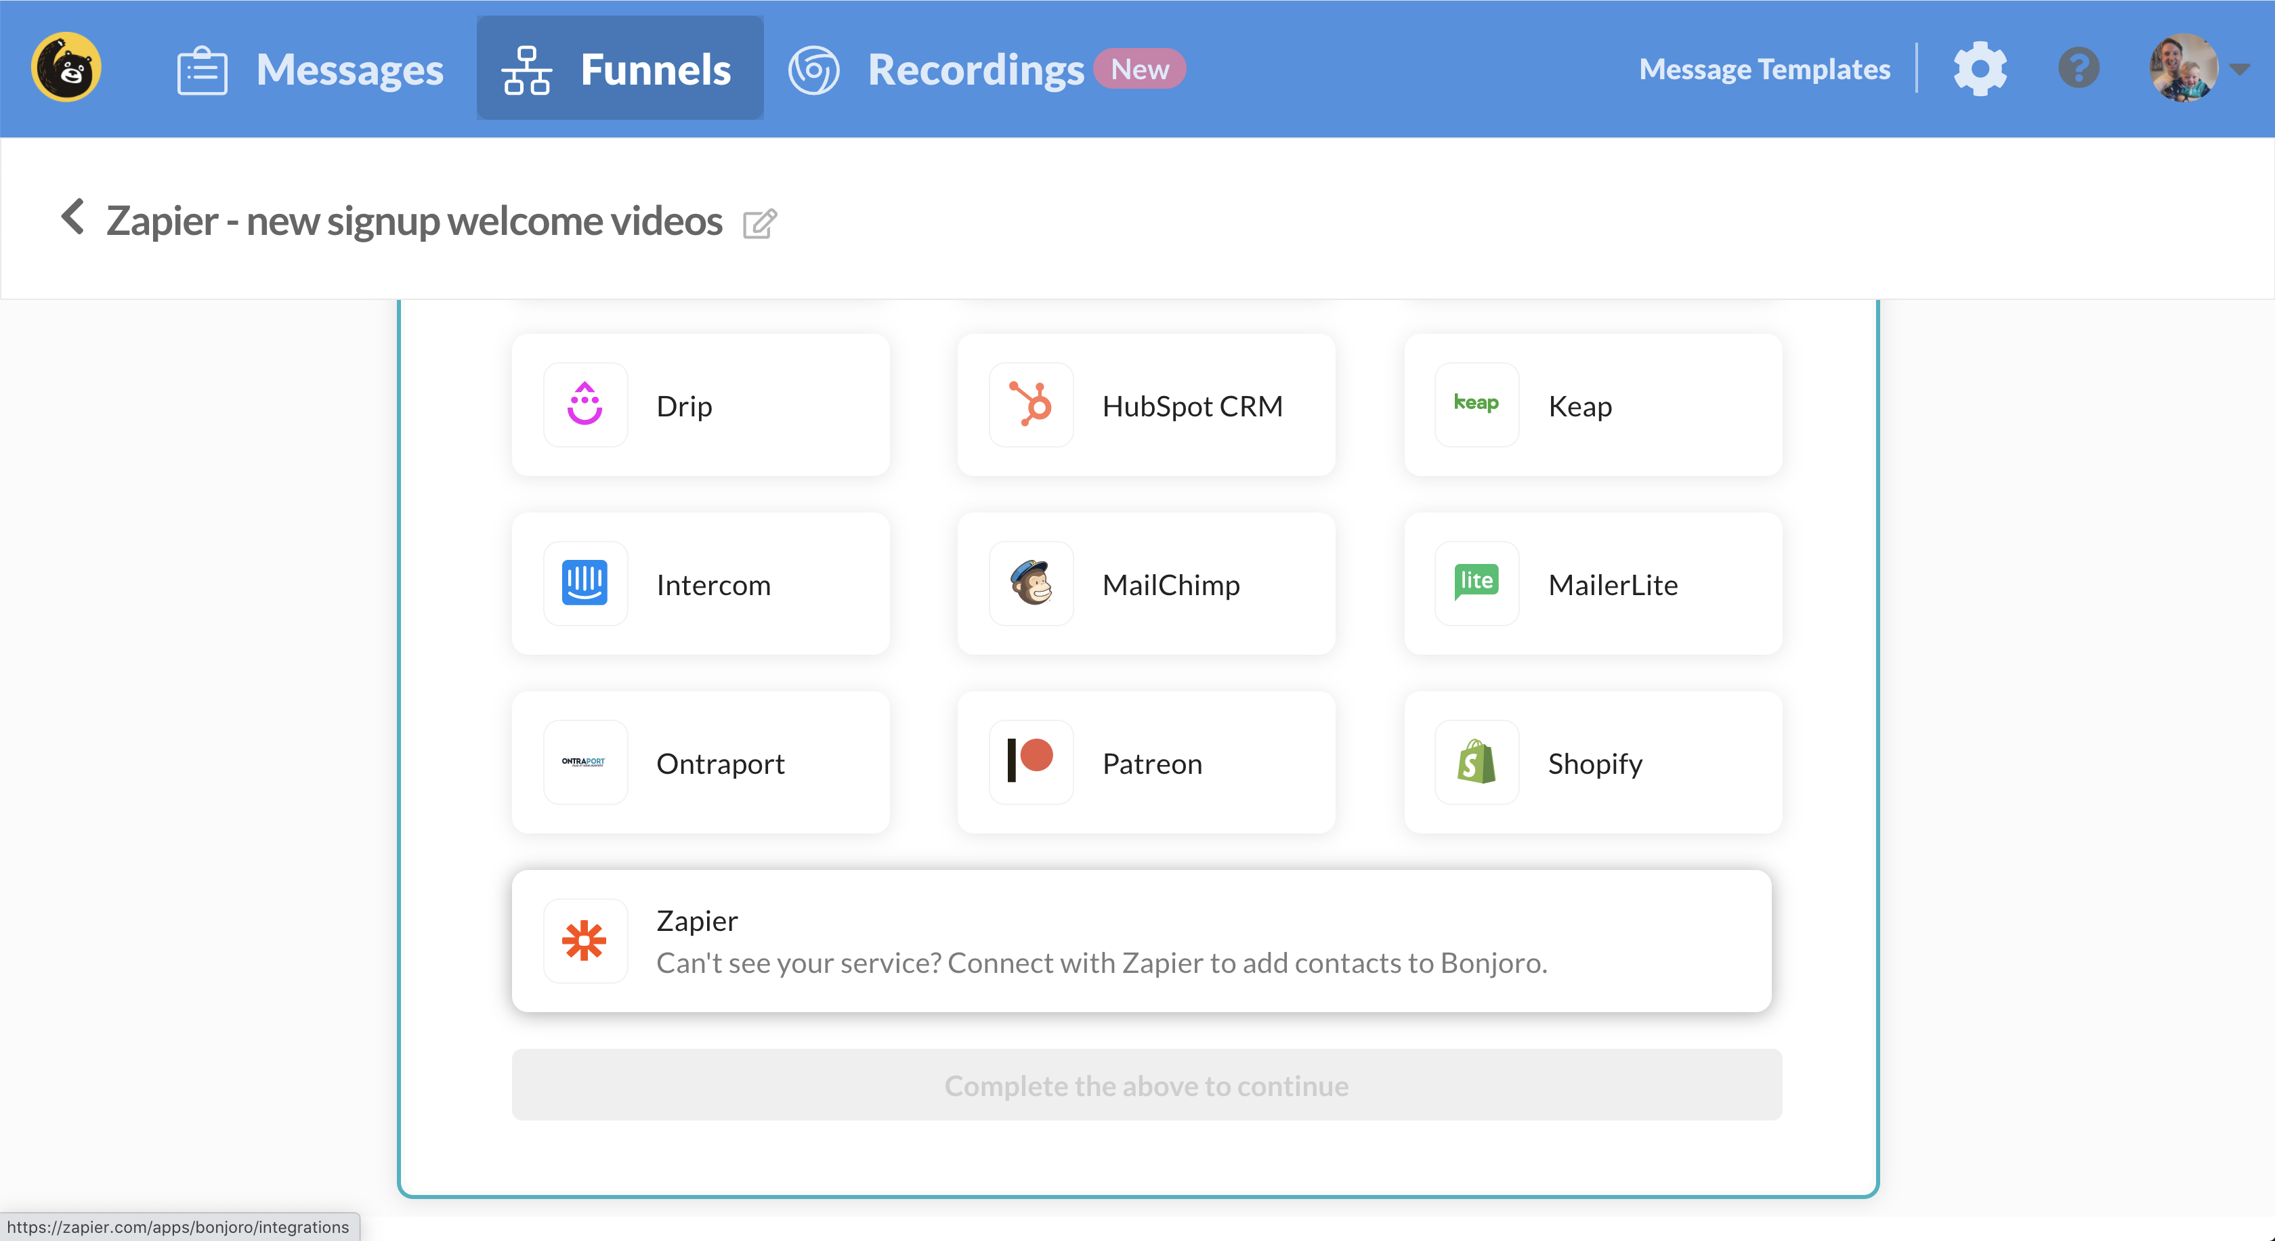Edit funnel name with pencil icon

click(x=759, y=223)
